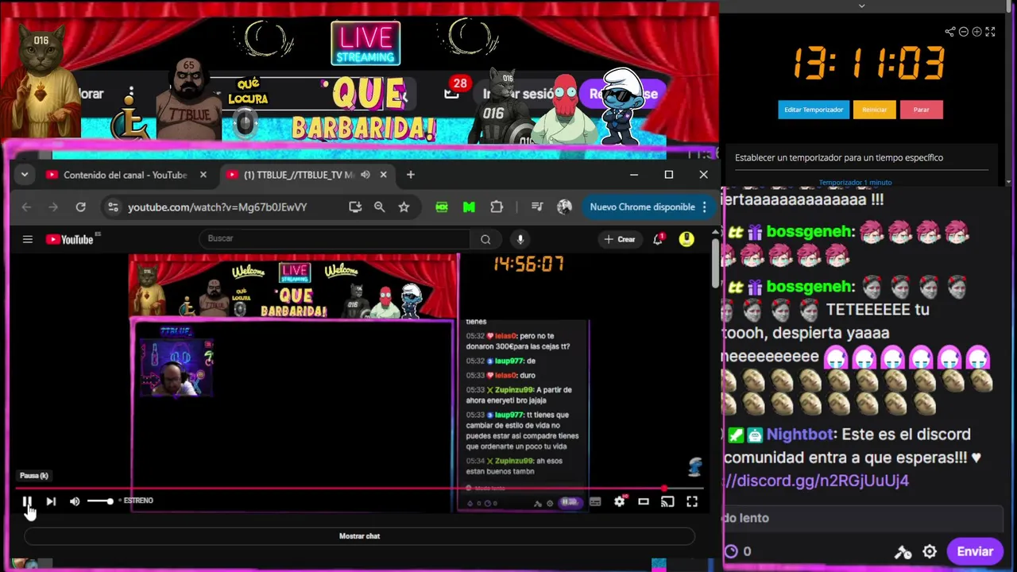Open the yellow account avatar menu
The height and width of the screenshot is (572, 1017).
pos(686,239)
